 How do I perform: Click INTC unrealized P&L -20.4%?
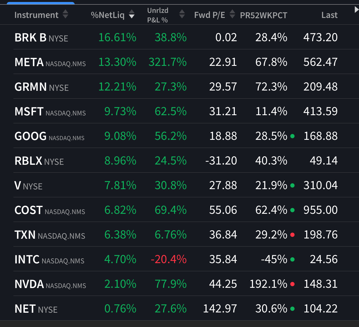pos(169,259)
